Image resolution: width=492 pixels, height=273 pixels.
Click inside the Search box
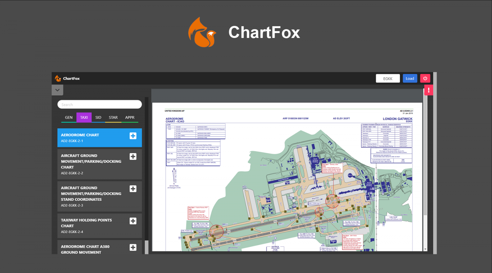[99, 104]
